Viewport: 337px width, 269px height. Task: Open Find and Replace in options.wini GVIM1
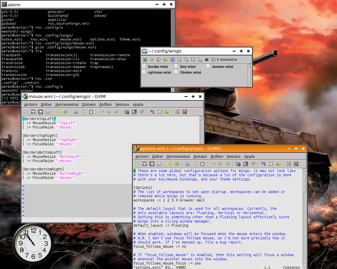point(213,164)
